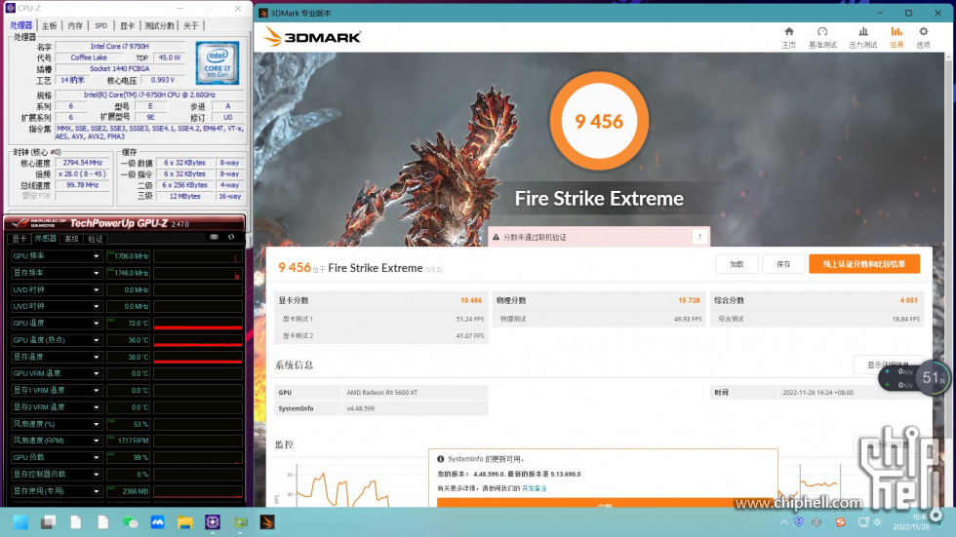Open the Windows Start menu
This screenshot has width=956, height=537.
coord(20,522)
